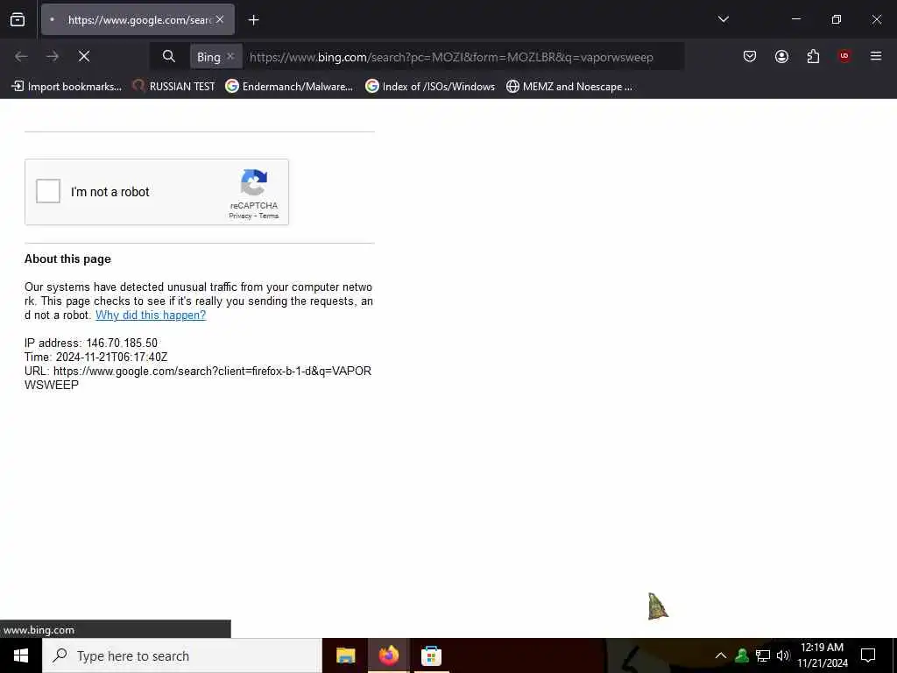Click the About this page heading
The width and height of the screenshot is (897, 673).
coord(67,259)
